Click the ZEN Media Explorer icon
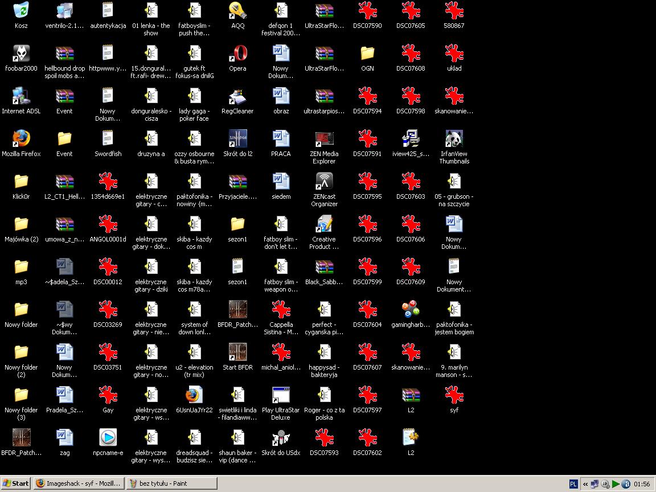This screenshot has width=656, height=492. tap(324, 139)
